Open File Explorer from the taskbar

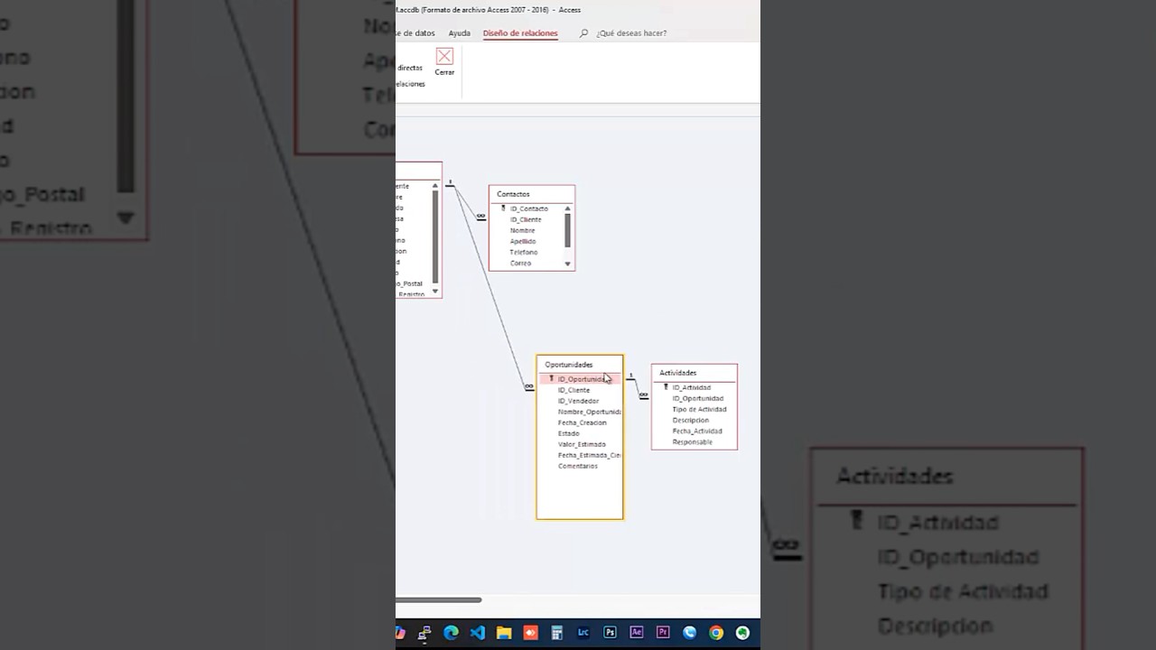504,633
